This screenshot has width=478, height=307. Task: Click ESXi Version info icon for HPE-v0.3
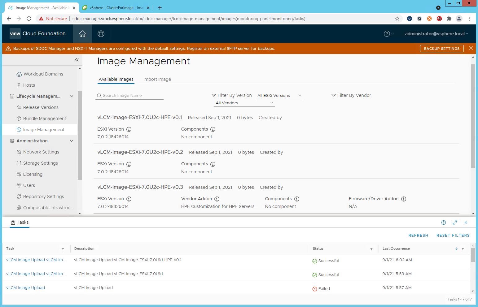[x=129, y=199]
